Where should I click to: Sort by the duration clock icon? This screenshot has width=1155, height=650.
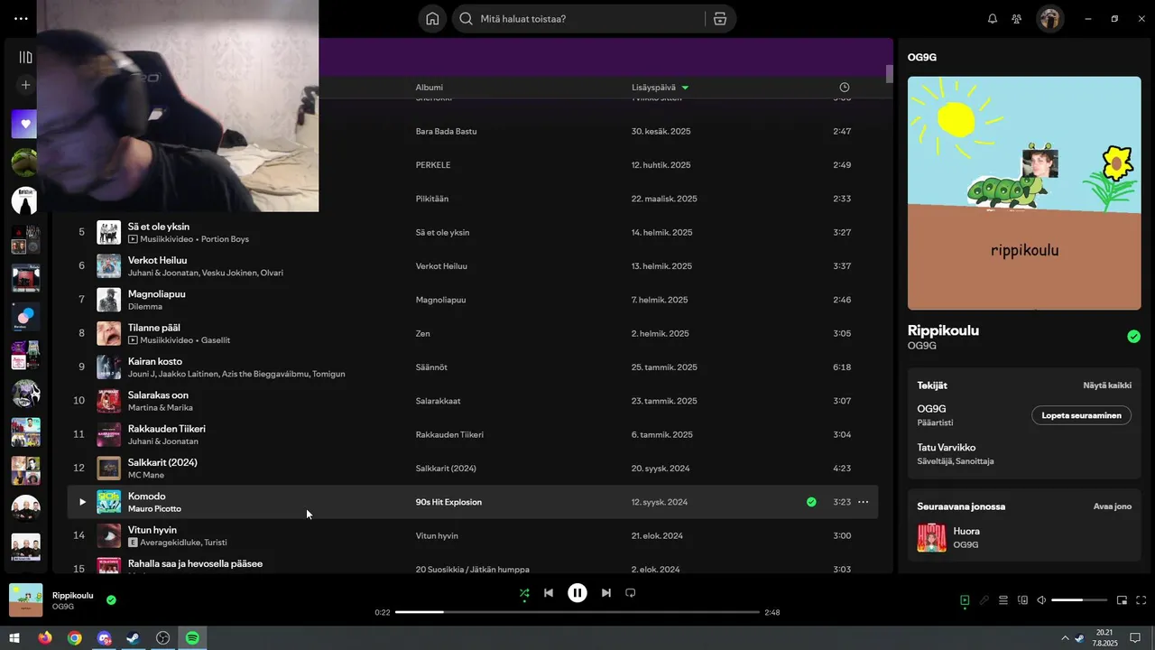[845, 88]
